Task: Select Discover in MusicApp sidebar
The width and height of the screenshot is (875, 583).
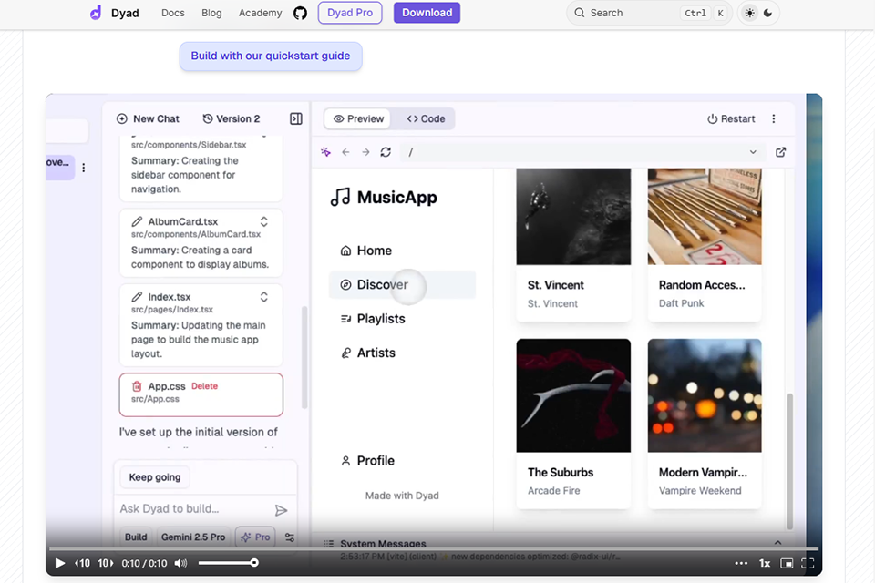Action: (402, 284)
